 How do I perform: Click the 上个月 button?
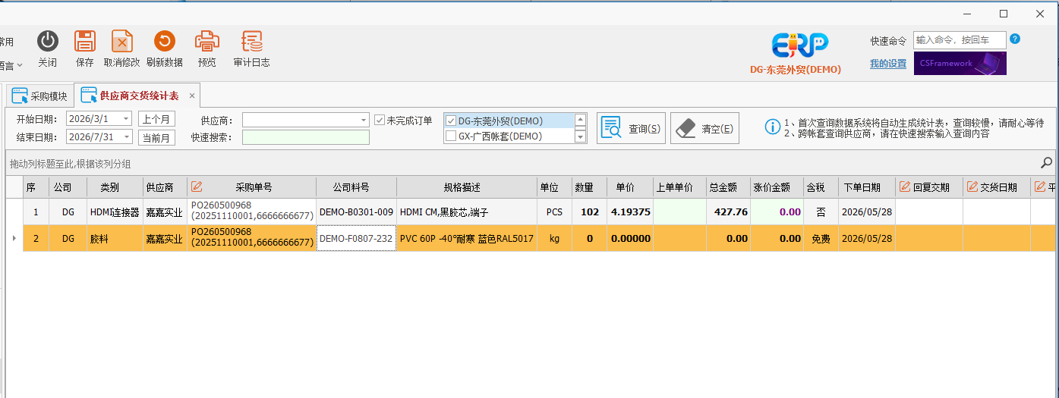(x=156, y=119)
